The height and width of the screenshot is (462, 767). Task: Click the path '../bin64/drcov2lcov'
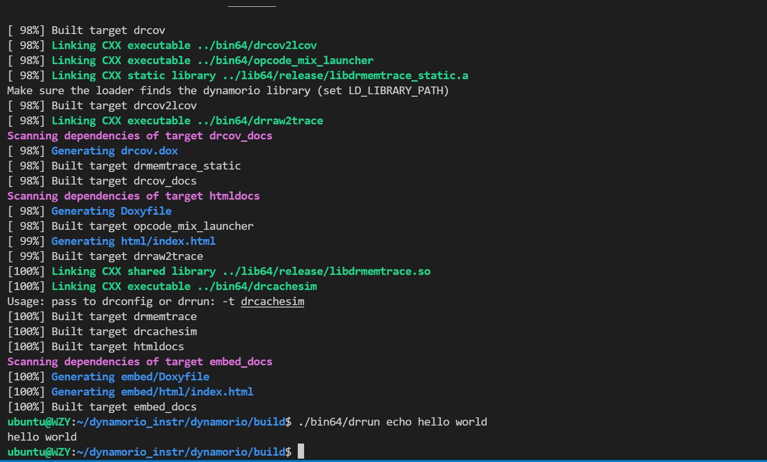point(257,46)
